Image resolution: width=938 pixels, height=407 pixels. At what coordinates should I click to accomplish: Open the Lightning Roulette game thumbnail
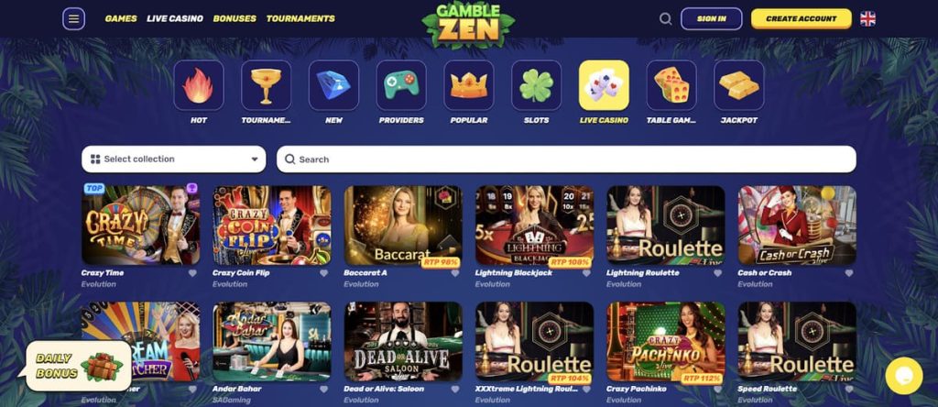tap(665, 225)
